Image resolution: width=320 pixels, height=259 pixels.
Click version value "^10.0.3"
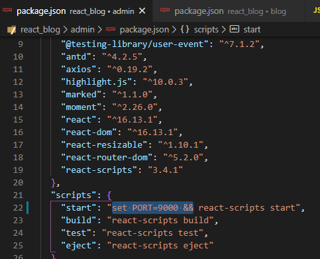tap(165, 82)
